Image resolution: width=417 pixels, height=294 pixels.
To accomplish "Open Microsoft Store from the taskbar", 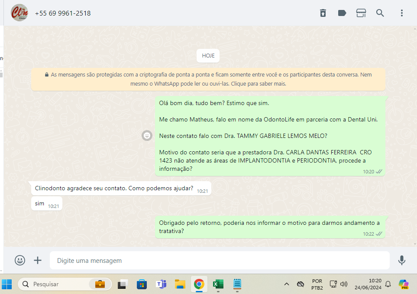I will (142, 284).
